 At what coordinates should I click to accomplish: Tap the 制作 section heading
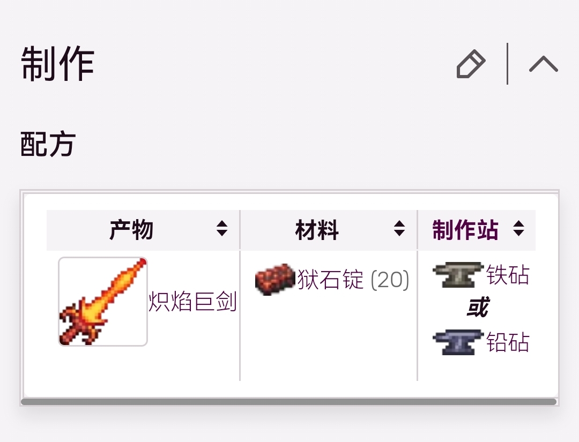tap(57, 63)
